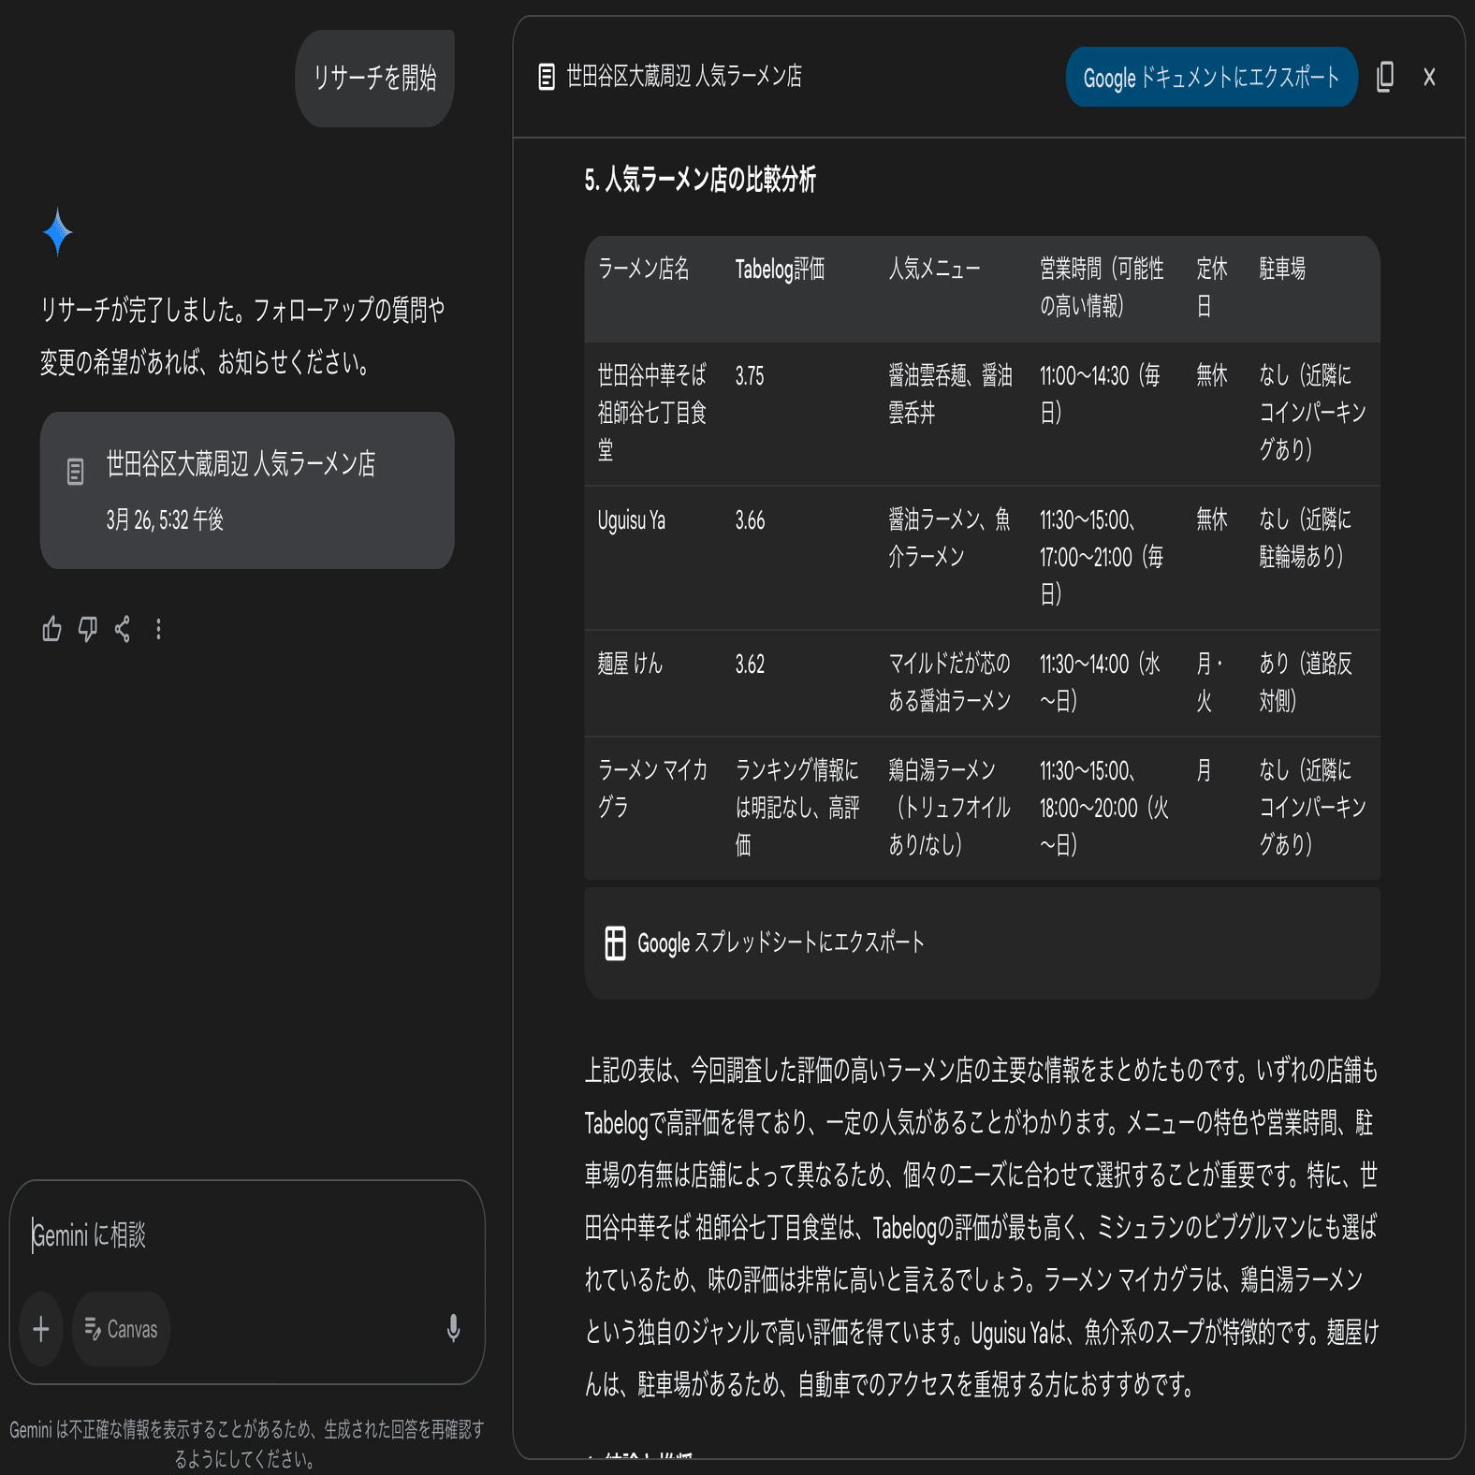Click the 3.66 rating cell

[750, 520]
